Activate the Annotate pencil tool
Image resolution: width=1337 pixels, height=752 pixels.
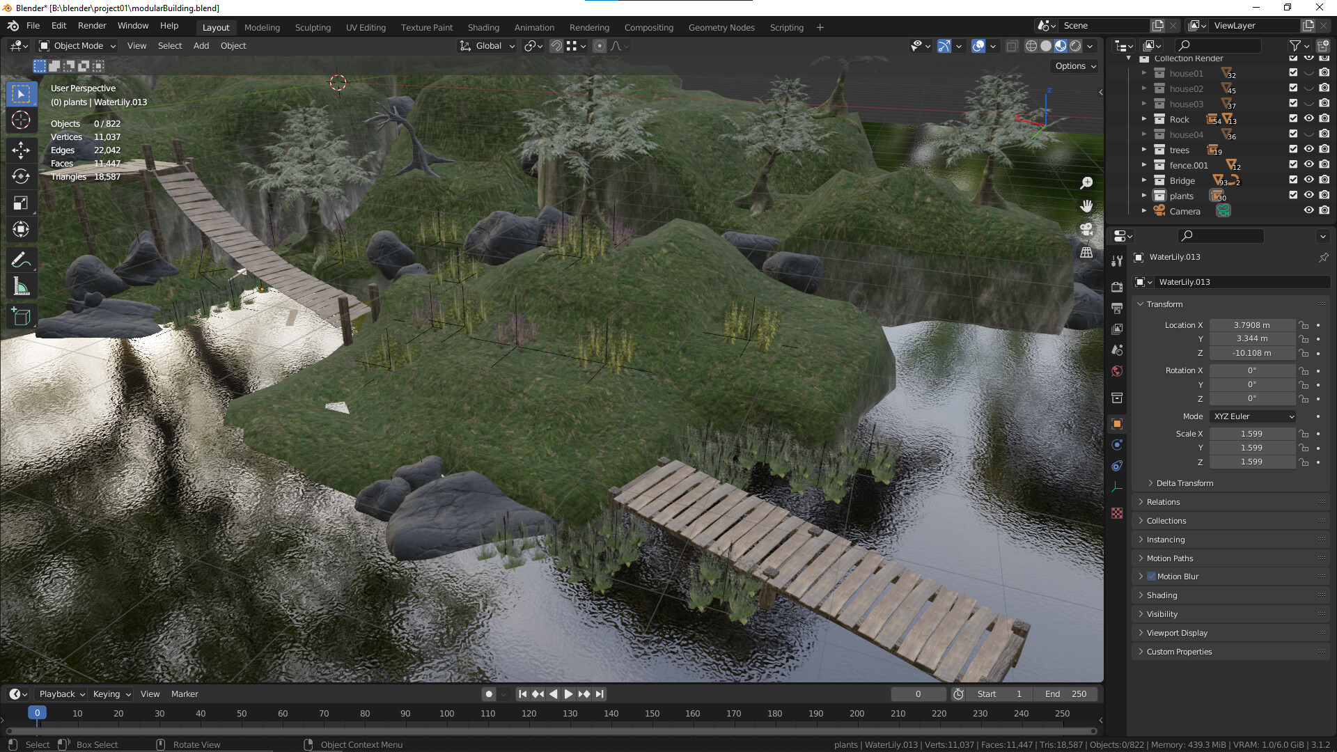(x=21, y=260)
